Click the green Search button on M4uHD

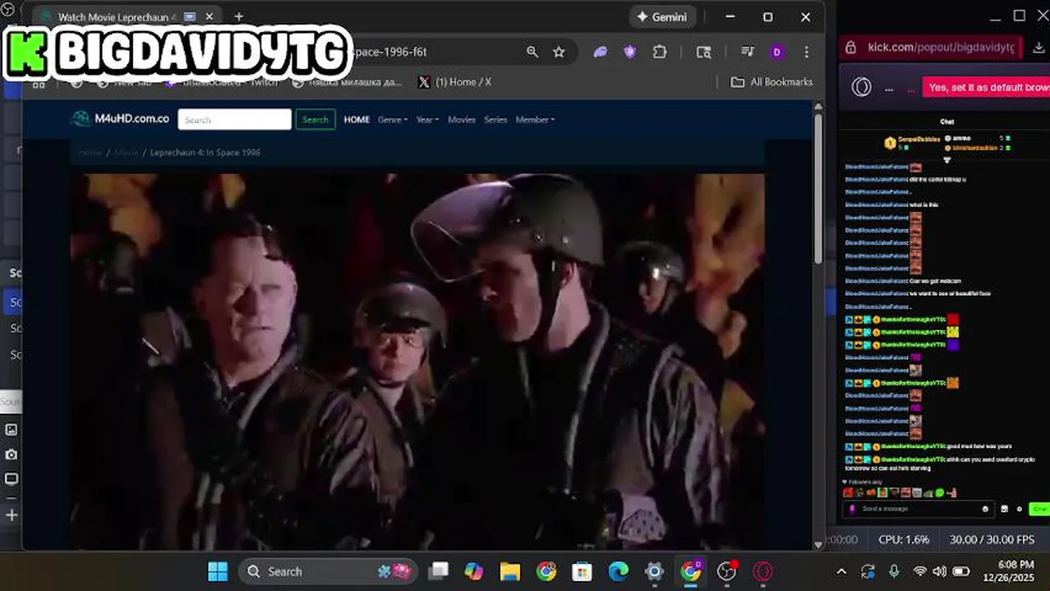coord(315,120)
